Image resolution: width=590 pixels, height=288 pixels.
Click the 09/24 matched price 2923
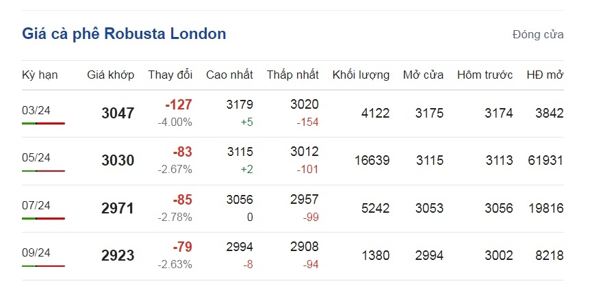pyautogui.click(x=118, y=256)
